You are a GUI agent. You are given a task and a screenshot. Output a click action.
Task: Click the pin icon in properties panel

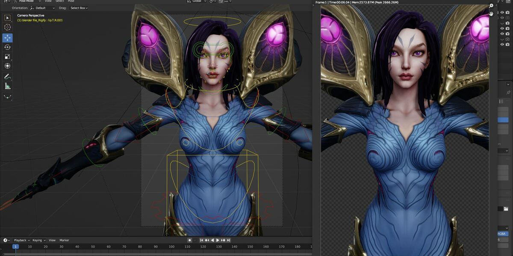508,92
